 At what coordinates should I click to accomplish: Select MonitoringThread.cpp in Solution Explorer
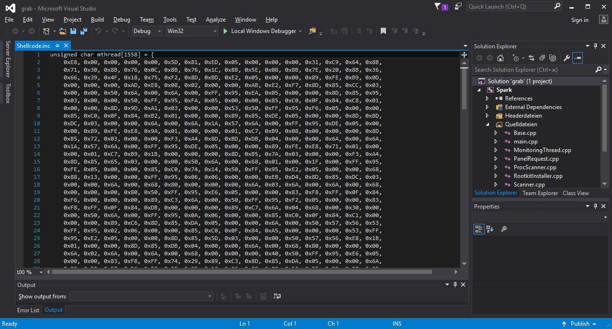pyautogui.click(x=542, y=150)
